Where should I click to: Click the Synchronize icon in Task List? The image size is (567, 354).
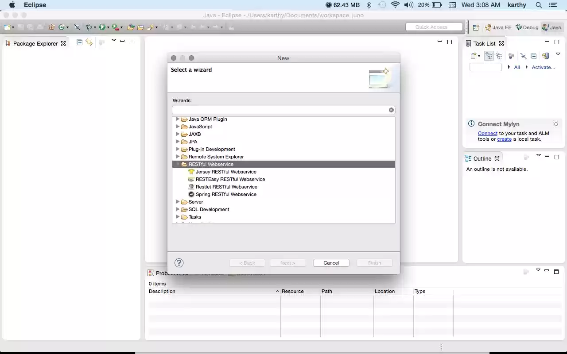click(545, 56)
